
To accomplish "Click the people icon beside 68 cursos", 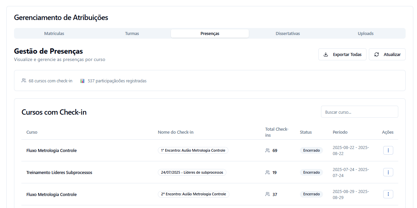I will click(24, 81).
